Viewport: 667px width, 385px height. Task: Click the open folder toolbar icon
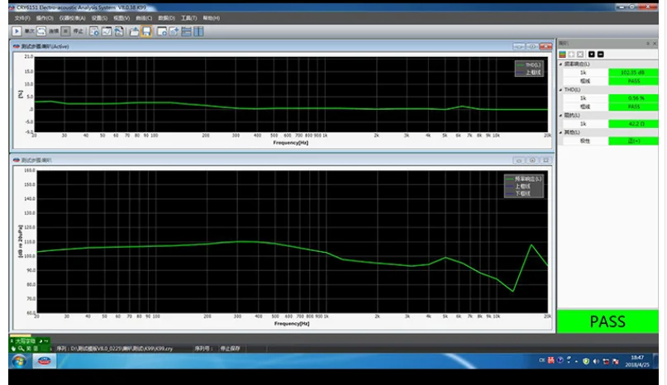133,31
